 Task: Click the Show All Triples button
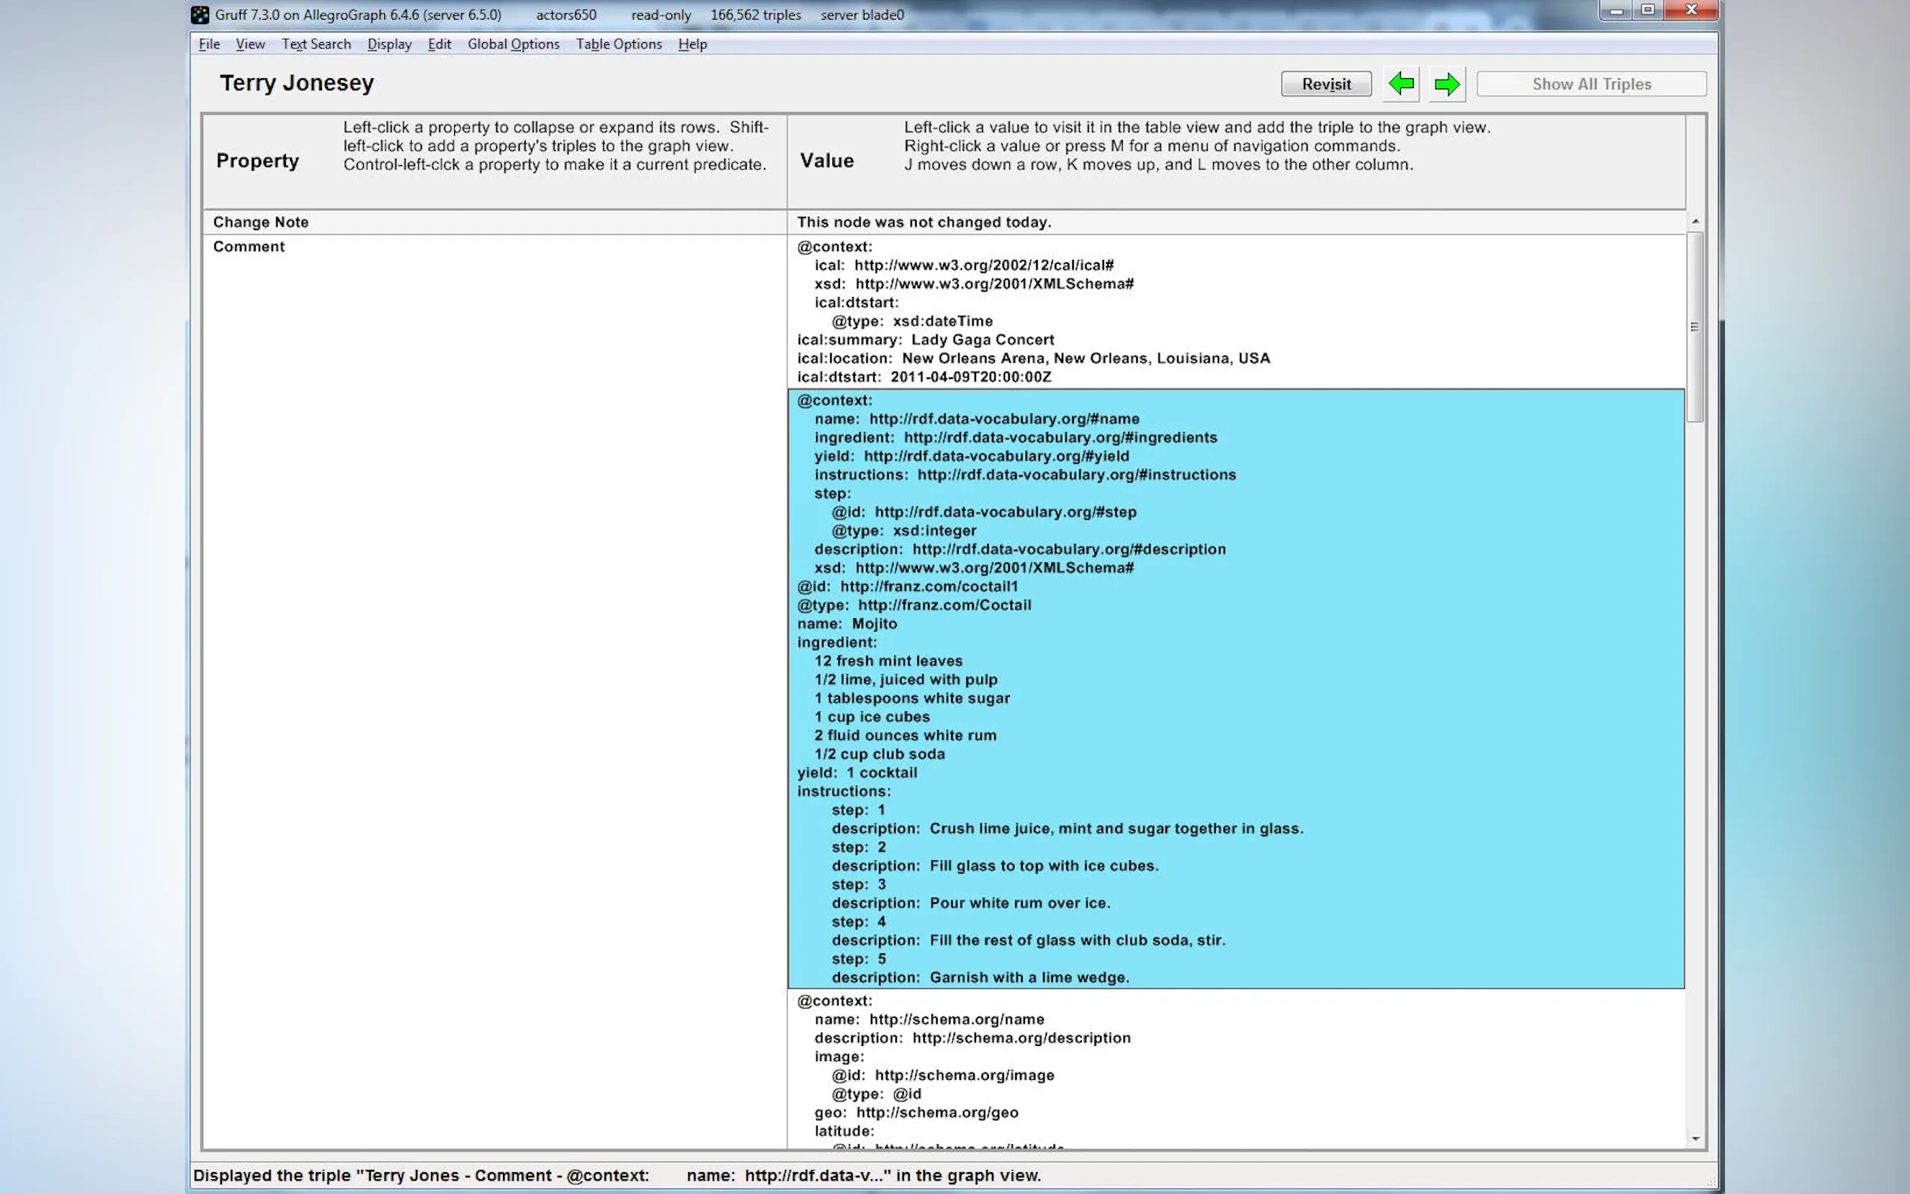1591,83
